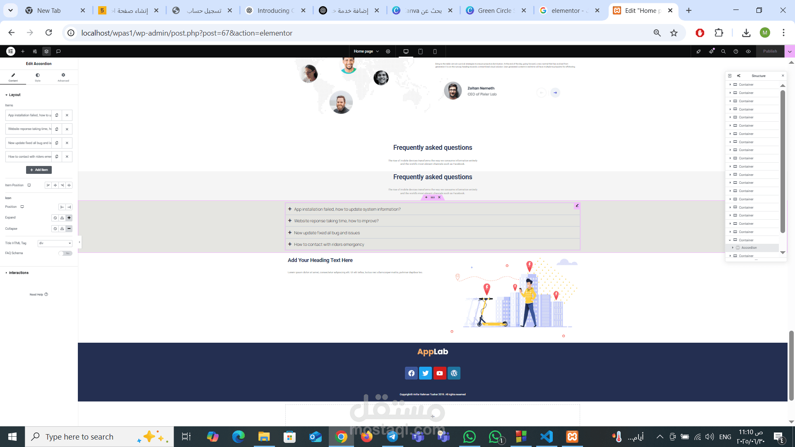Image resolution: width=795 pixels, height=447 pixels.
Task: Click the YouTube icon in the footer
Action: click(440, 373)
